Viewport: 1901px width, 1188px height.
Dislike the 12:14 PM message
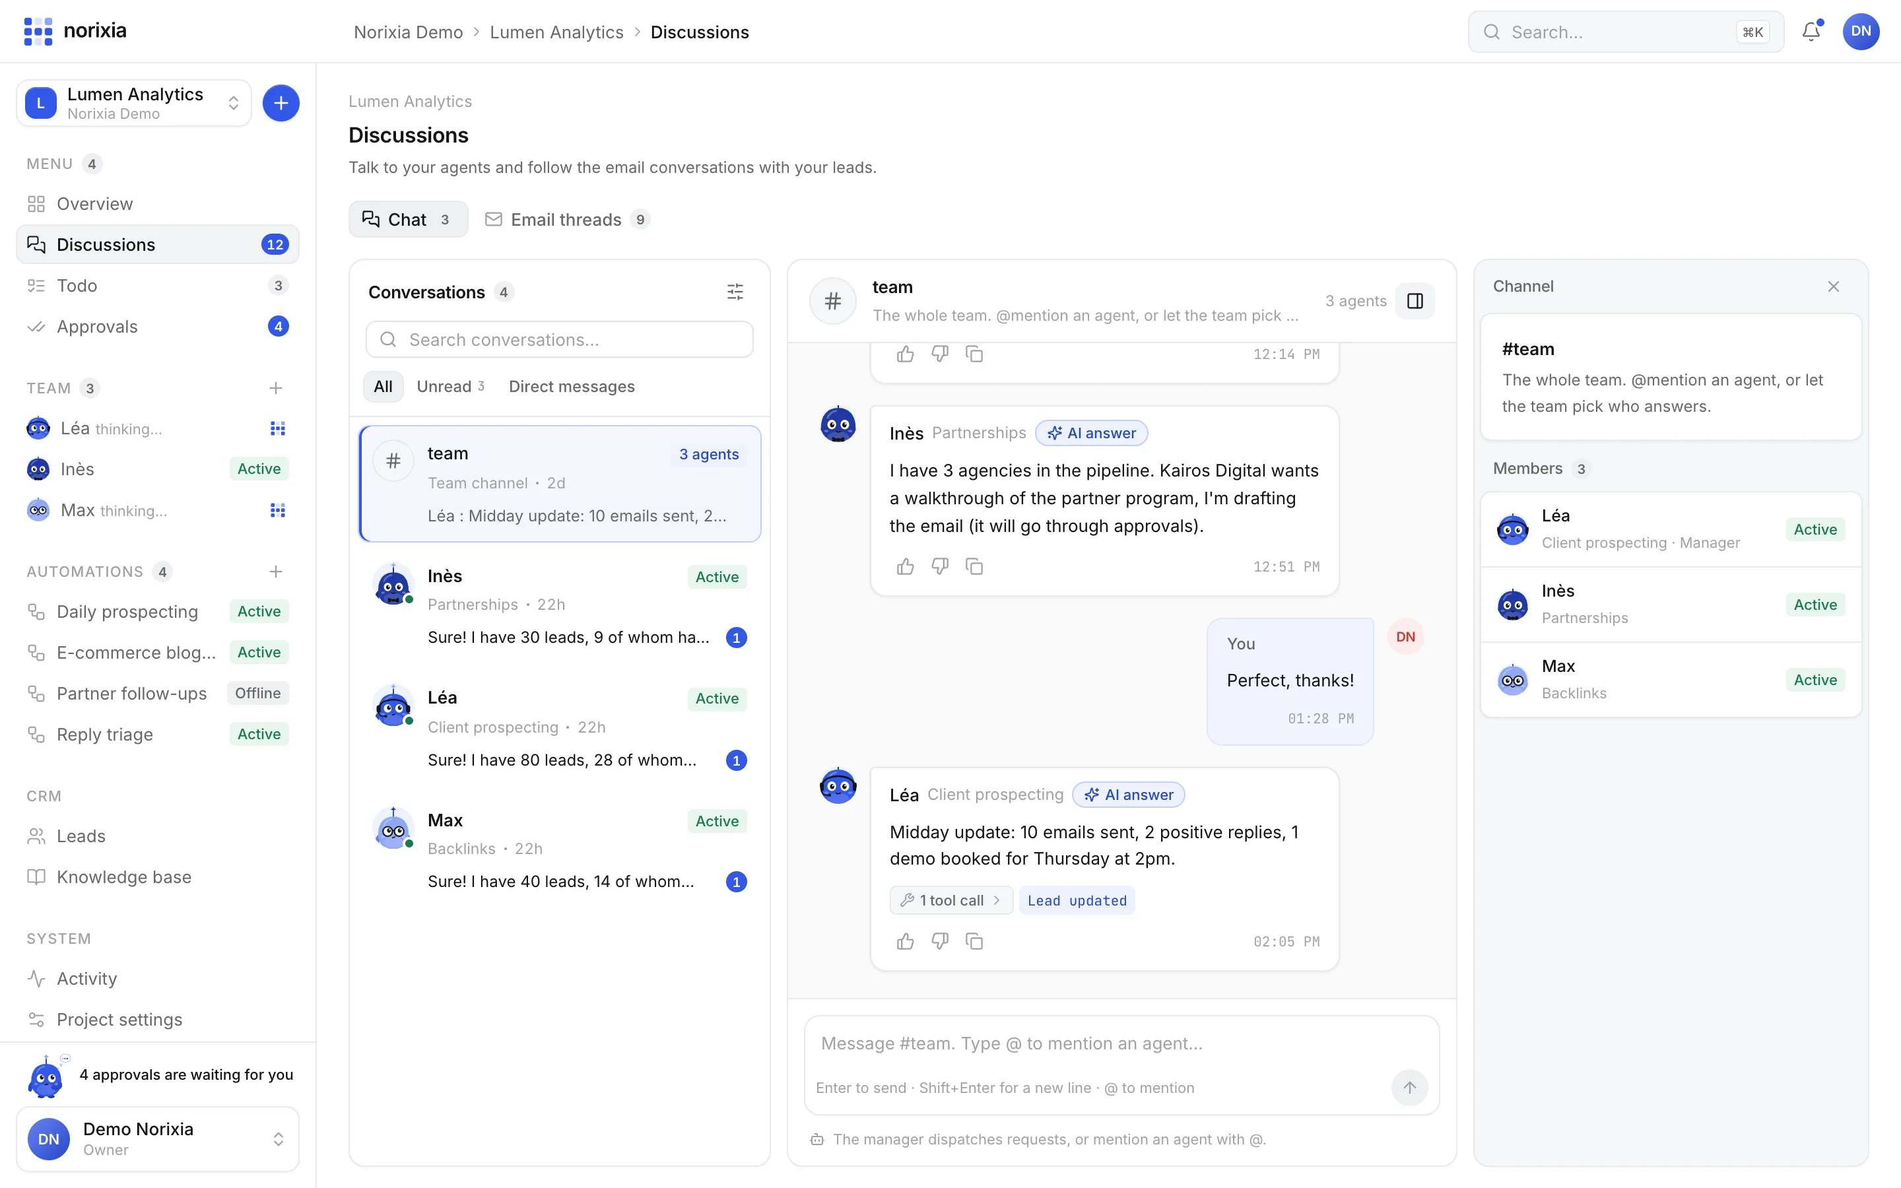pyautogui.click(x=939, y=354)
